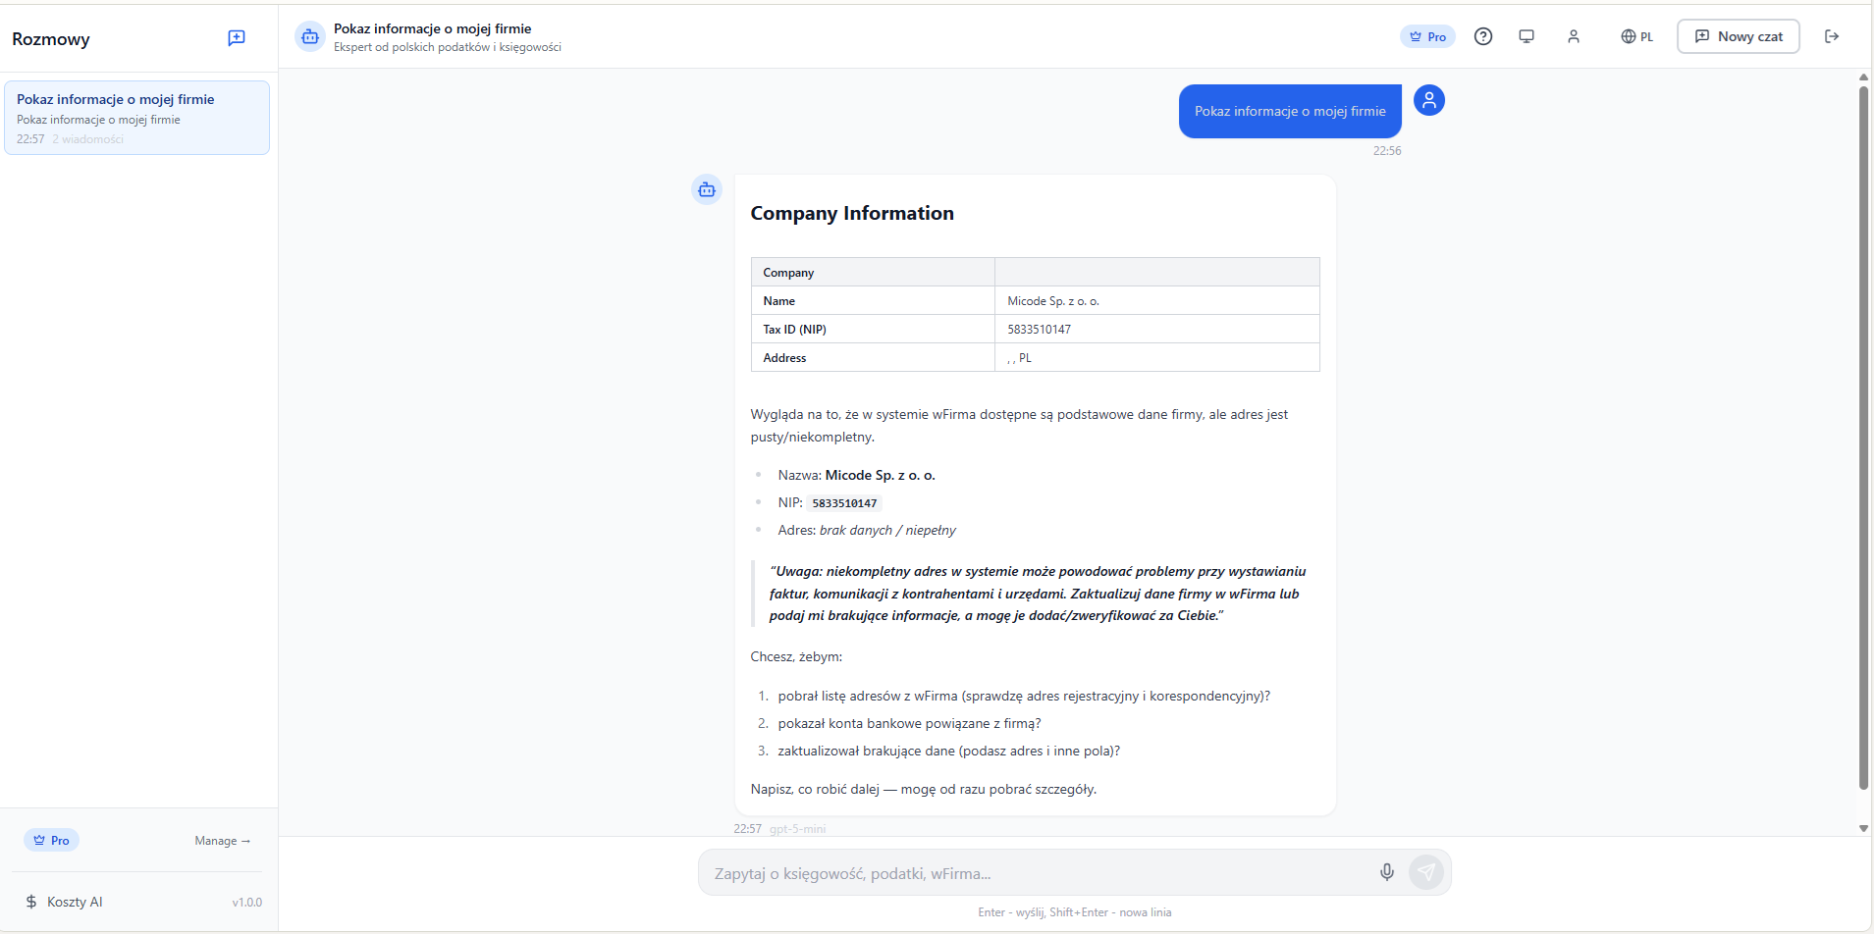Click the 'Name' table row label

873,301
